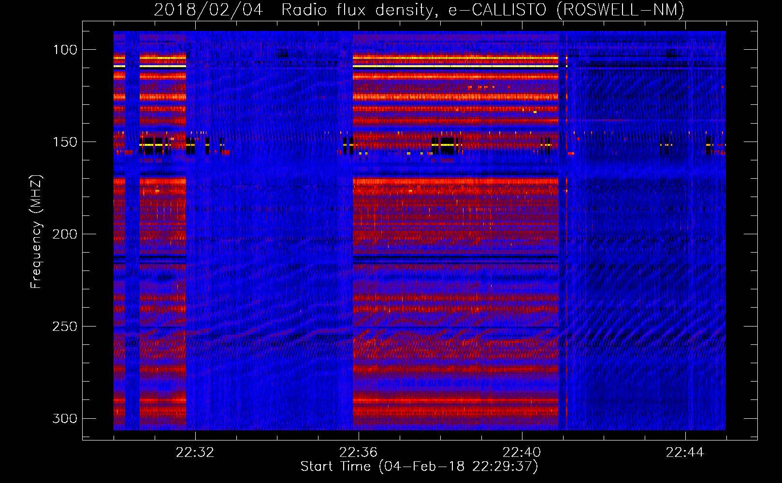Click the '150' frequency tick label
782x483 pixels.
[x=65, y=142]
